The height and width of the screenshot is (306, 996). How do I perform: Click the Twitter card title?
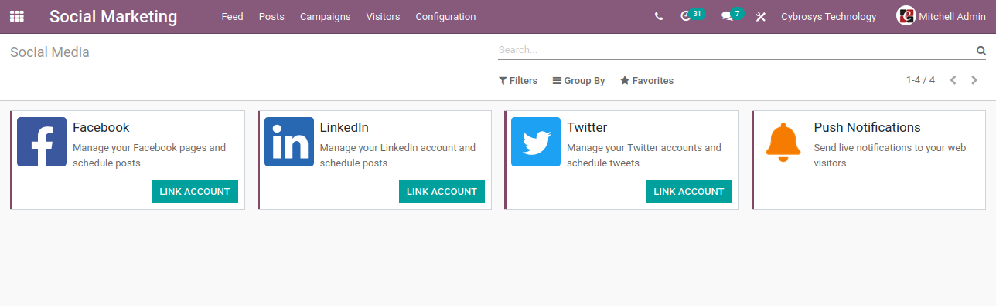(x=587, y=127)
